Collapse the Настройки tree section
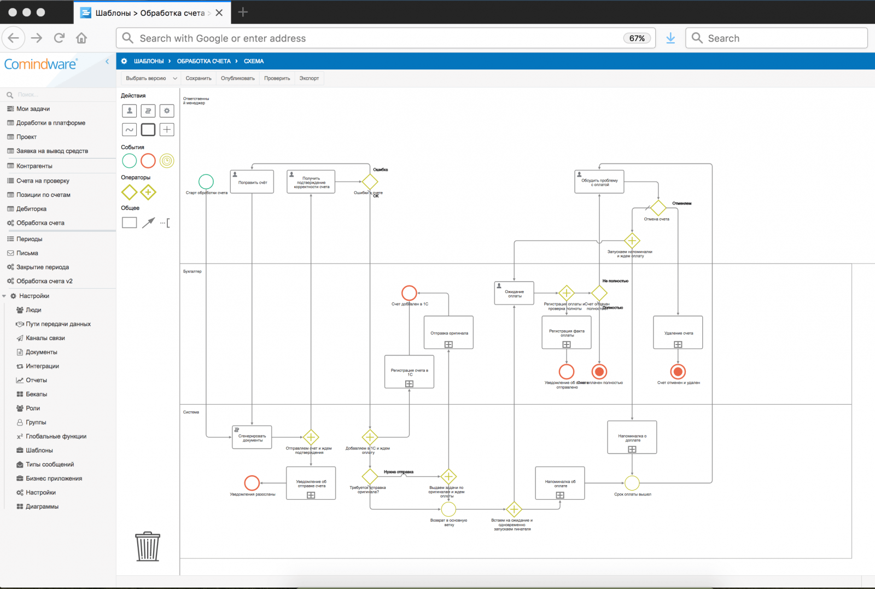Image resolution: width=875 pixels, height=589 pixels. pyautogui.click(x=4, y=296)
